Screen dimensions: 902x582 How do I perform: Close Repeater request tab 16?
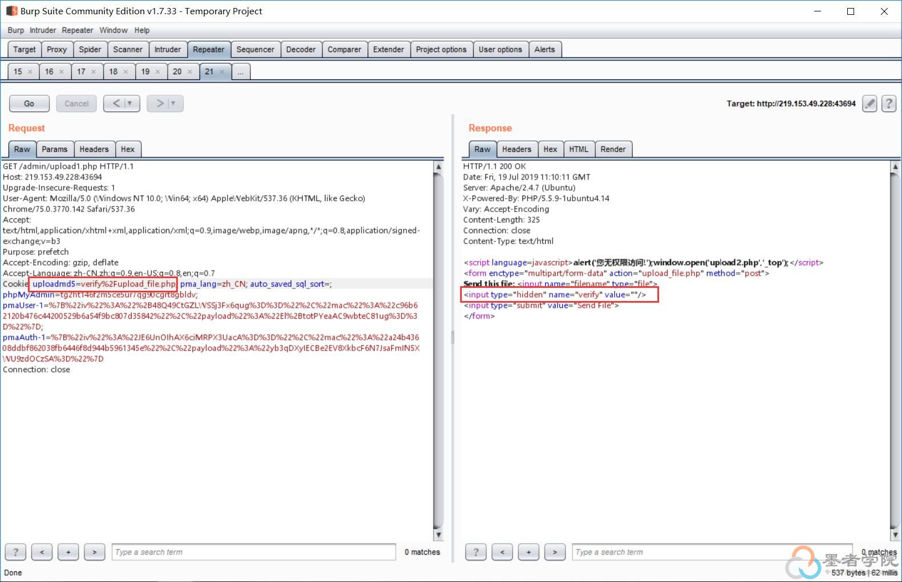pyautogui.click(x=62, y=72)
